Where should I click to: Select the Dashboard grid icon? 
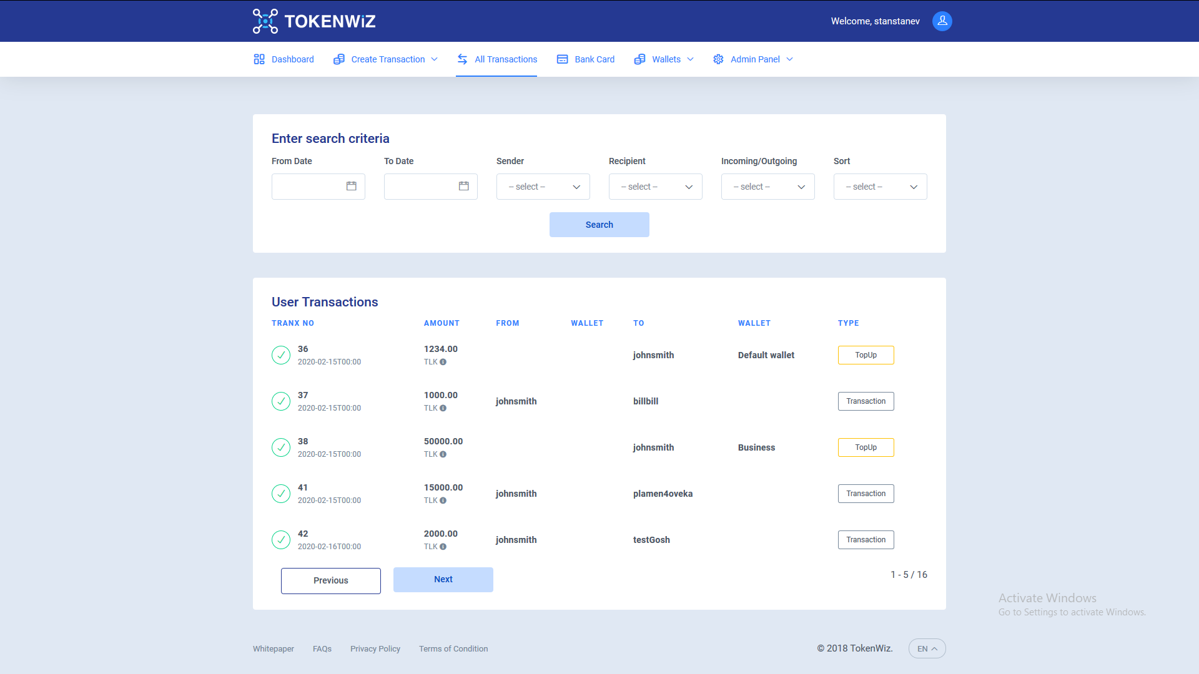(260, 59)
